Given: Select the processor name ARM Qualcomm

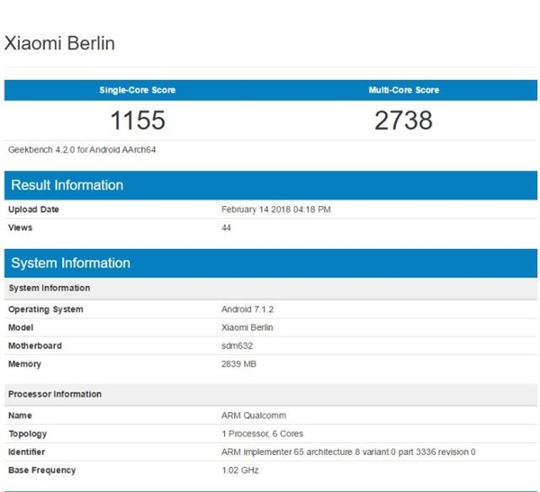Looking at the screenshot, I should tap(253, 416).
